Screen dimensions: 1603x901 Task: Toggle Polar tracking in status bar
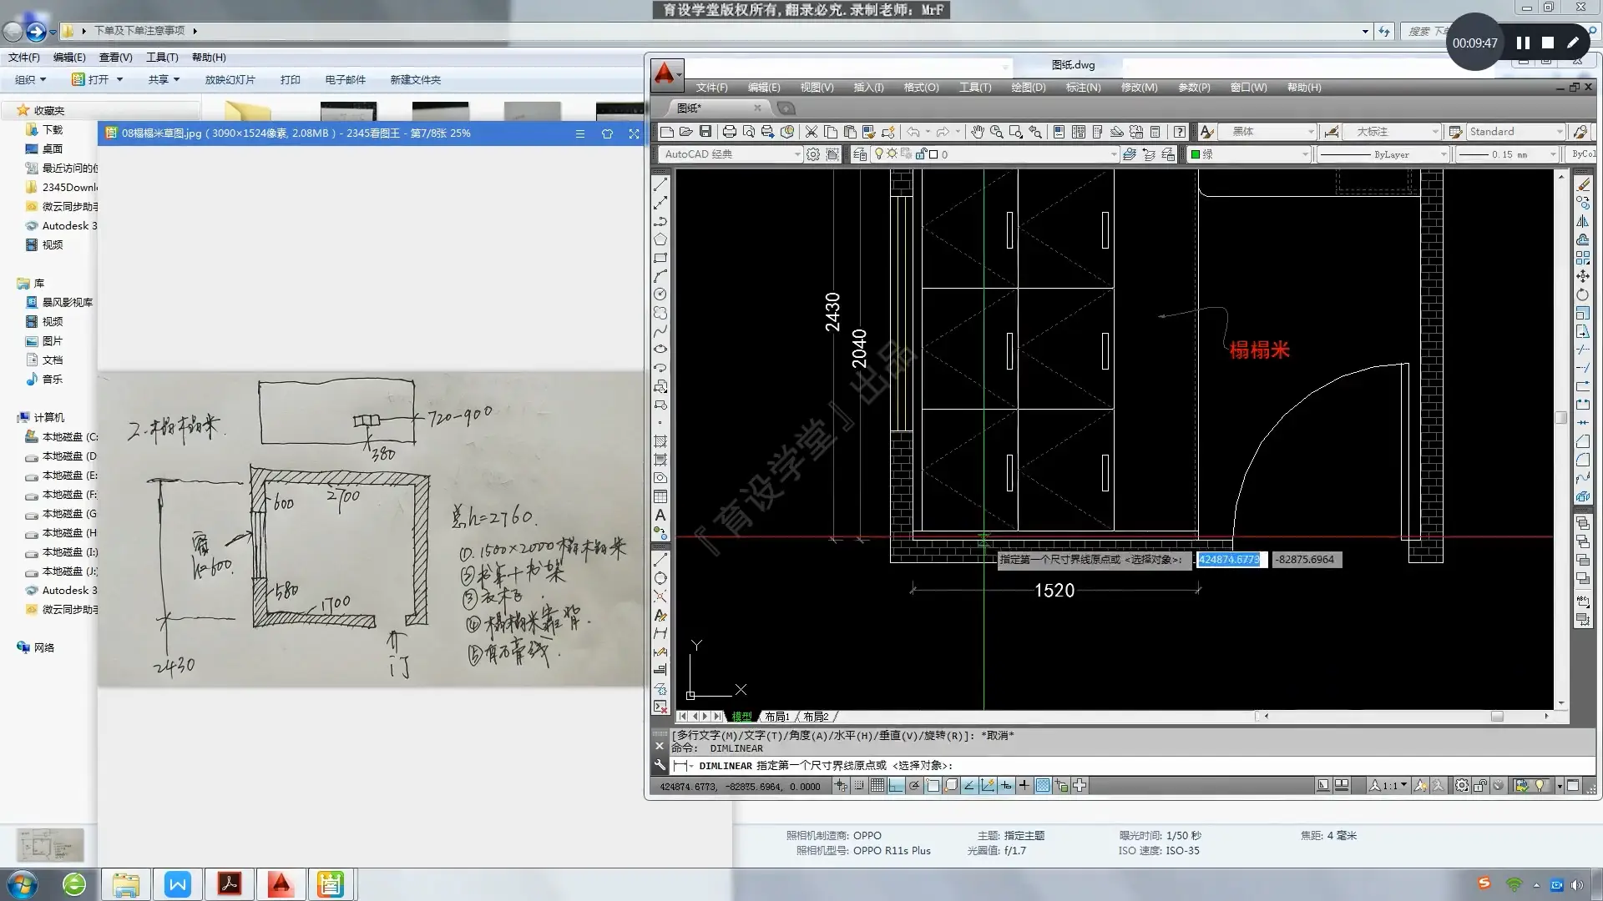(914, 786)
